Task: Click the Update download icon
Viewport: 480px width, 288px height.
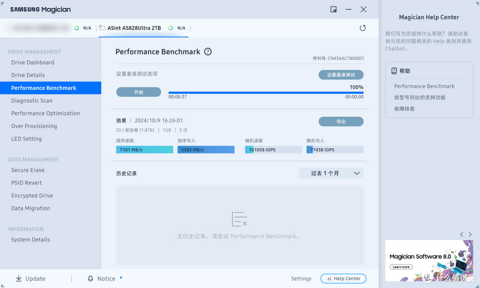Action: 19,279
